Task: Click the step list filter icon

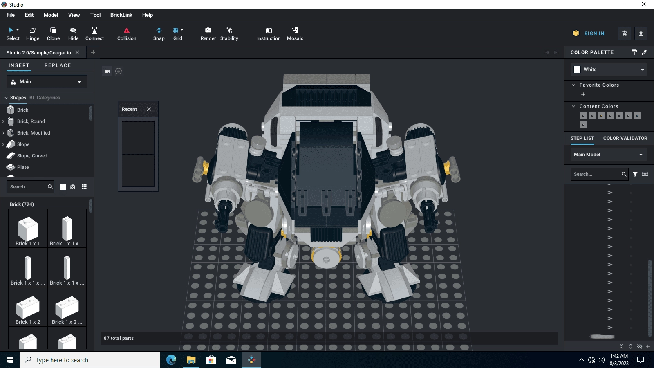Action: (x=635, y=174)
